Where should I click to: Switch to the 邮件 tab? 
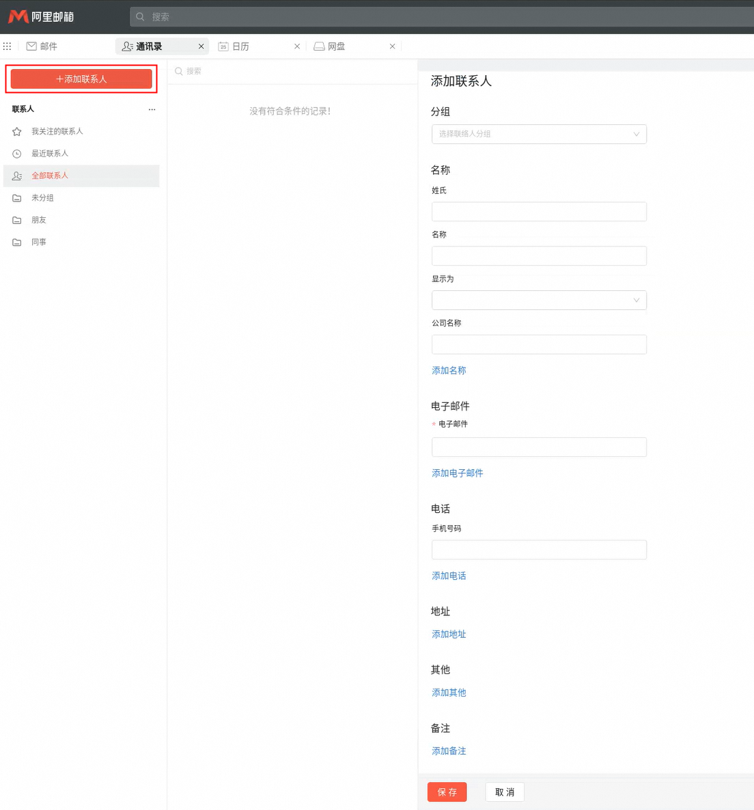pos(42,46)
